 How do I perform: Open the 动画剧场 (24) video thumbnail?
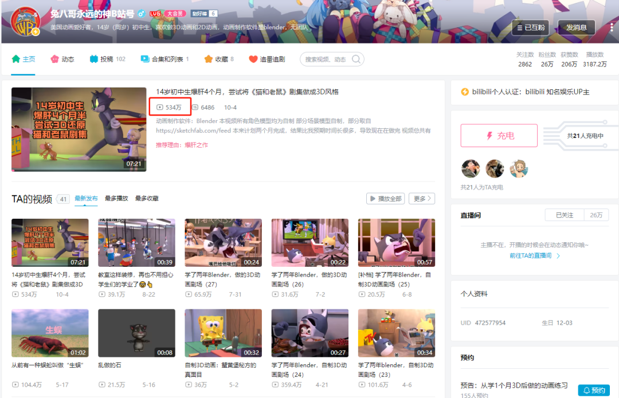310,333
